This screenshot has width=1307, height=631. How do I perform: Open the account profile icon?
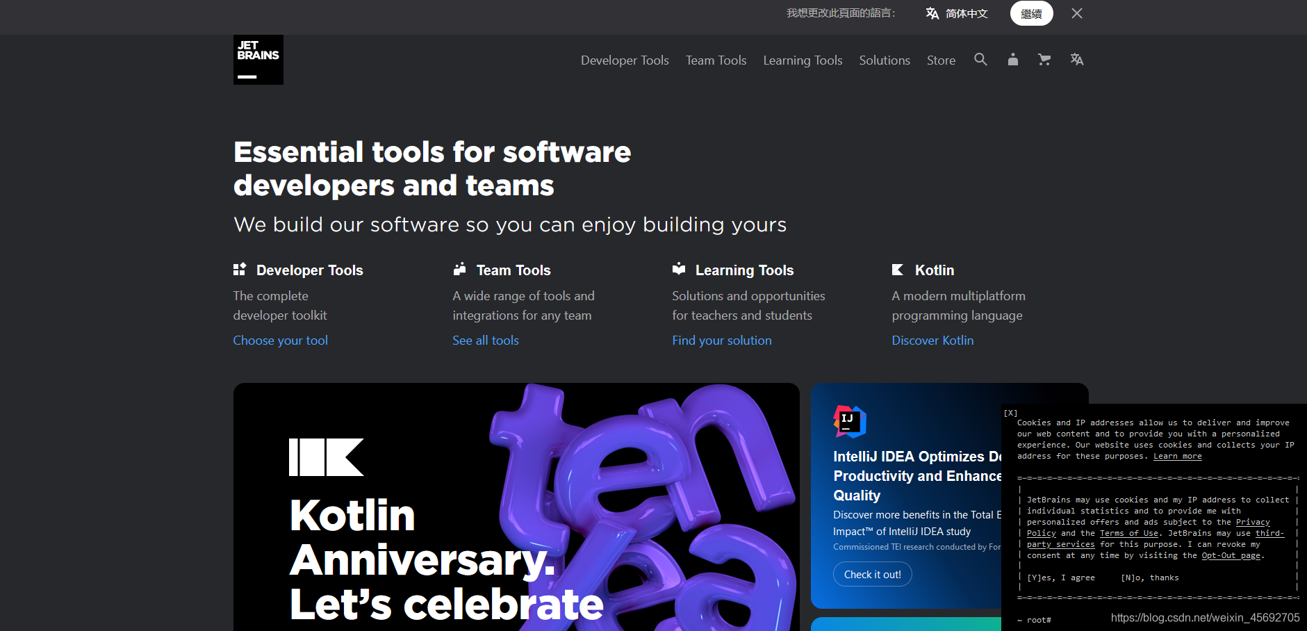[1013, 60]
